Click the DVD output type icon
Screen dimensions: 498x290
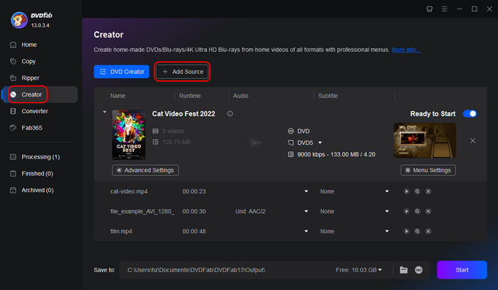[290, 131]
